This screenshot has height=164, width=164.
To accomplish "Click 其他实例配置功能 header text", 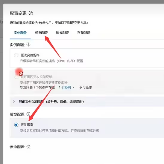I will [51, 102].
